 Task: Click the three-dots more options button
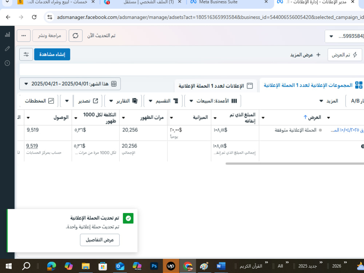click(x=24, y=36)
